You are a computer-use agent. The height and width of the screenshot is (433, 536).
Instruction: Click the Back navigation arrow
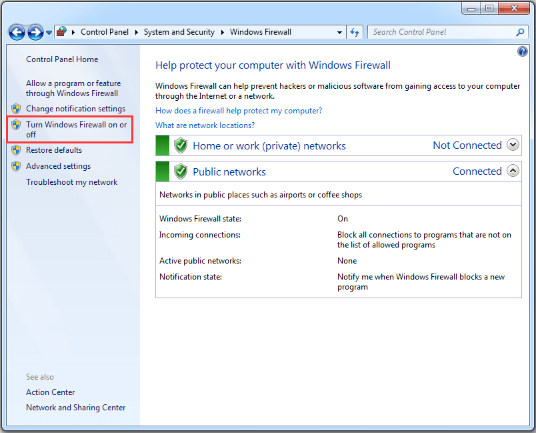point(17,33)
